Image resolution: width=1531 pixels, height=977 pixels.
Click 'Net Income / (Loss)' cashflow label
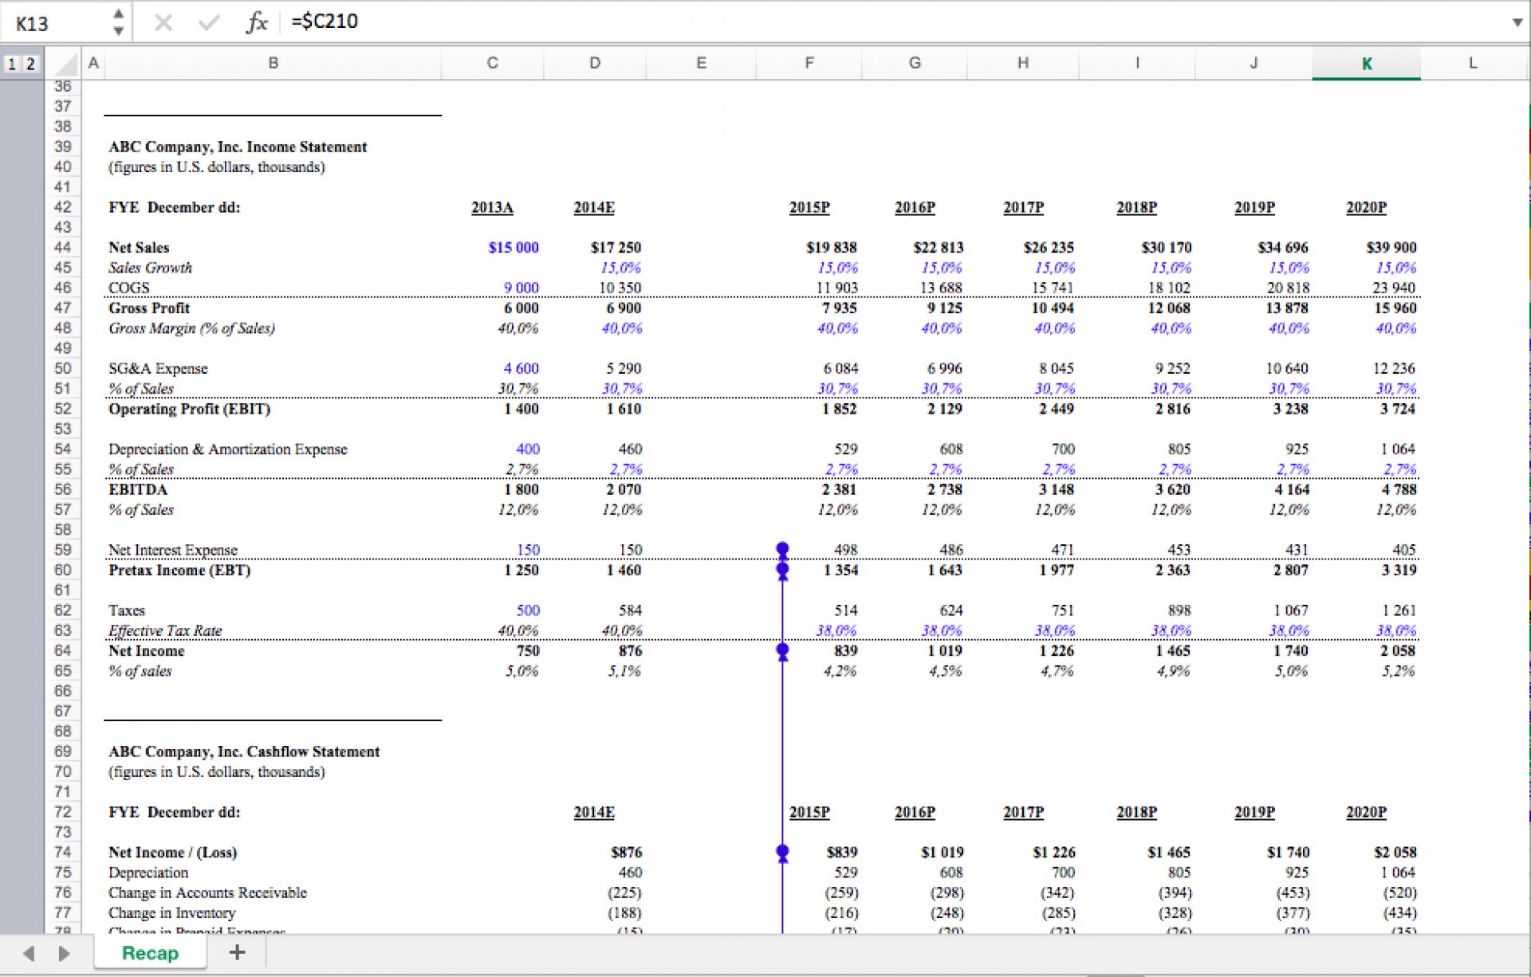[x=172, y=853]
